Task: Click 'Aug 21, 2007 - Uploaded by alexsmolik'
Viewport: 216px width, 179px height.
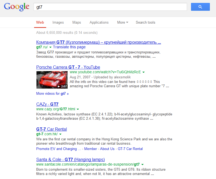Action: point(100,77)
